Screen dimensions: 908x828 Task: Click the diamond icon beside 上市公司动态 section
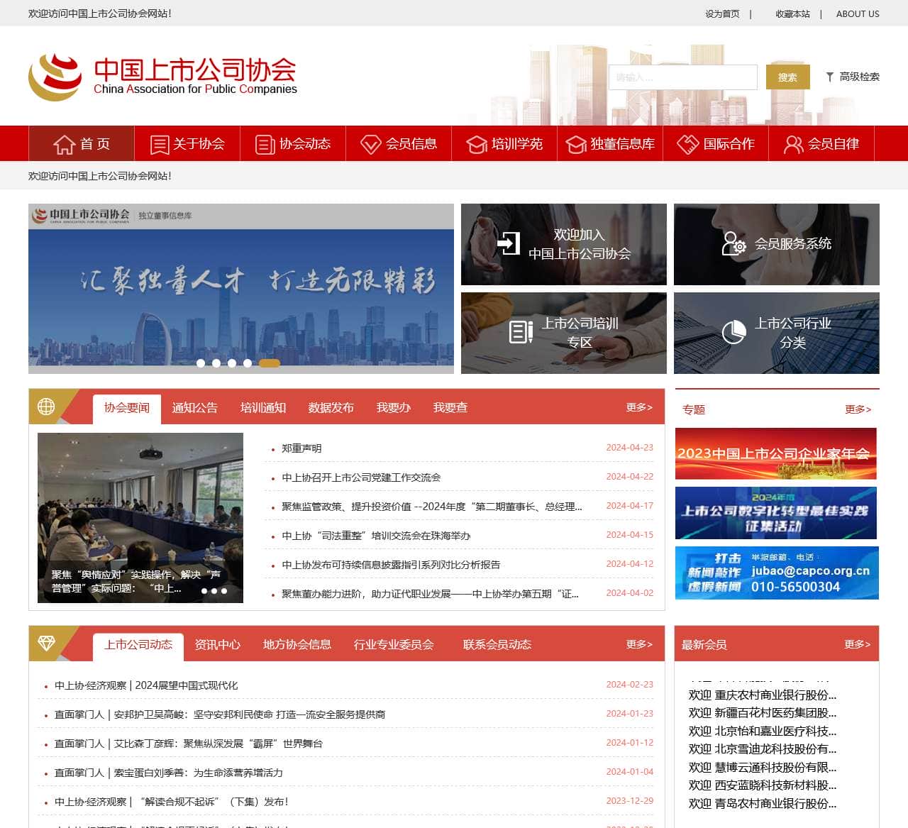click(47, 643)
